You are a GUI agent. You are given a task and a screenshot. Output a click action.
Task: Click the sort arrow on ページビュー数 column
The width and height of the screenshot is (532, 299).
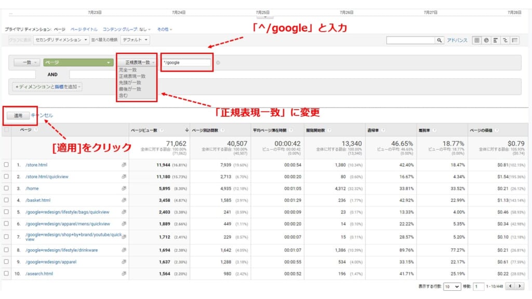coord(187,130)
